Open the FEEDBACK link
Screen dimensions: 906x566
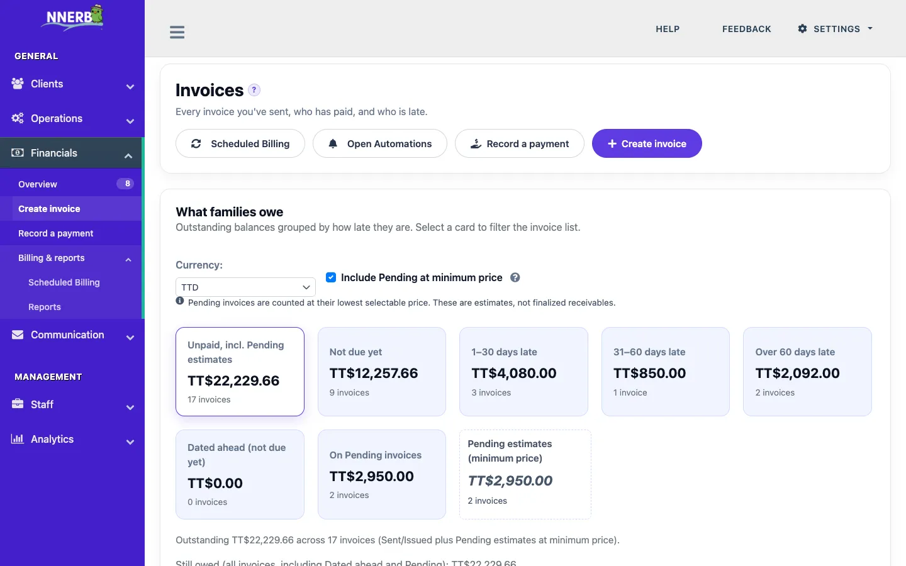(x=746, y=29)
